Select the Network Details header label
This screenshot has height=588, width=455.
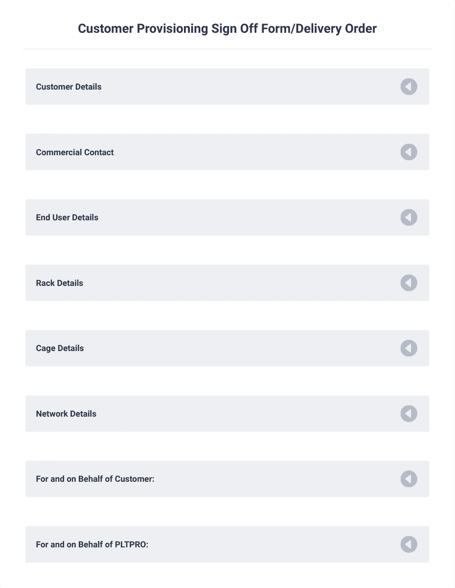click(66, 413)
